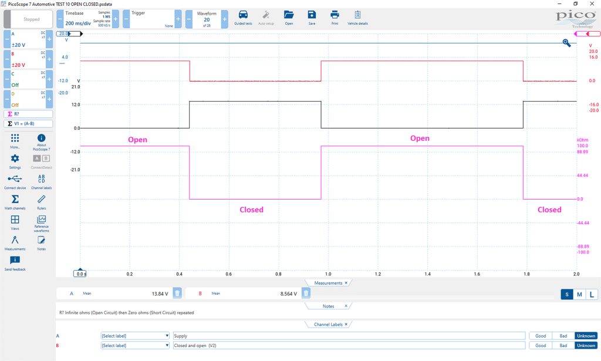Mark channel B as Bad
Image resolution: width=601 pixels, height=361 pixels.
[x=563, y=345]
